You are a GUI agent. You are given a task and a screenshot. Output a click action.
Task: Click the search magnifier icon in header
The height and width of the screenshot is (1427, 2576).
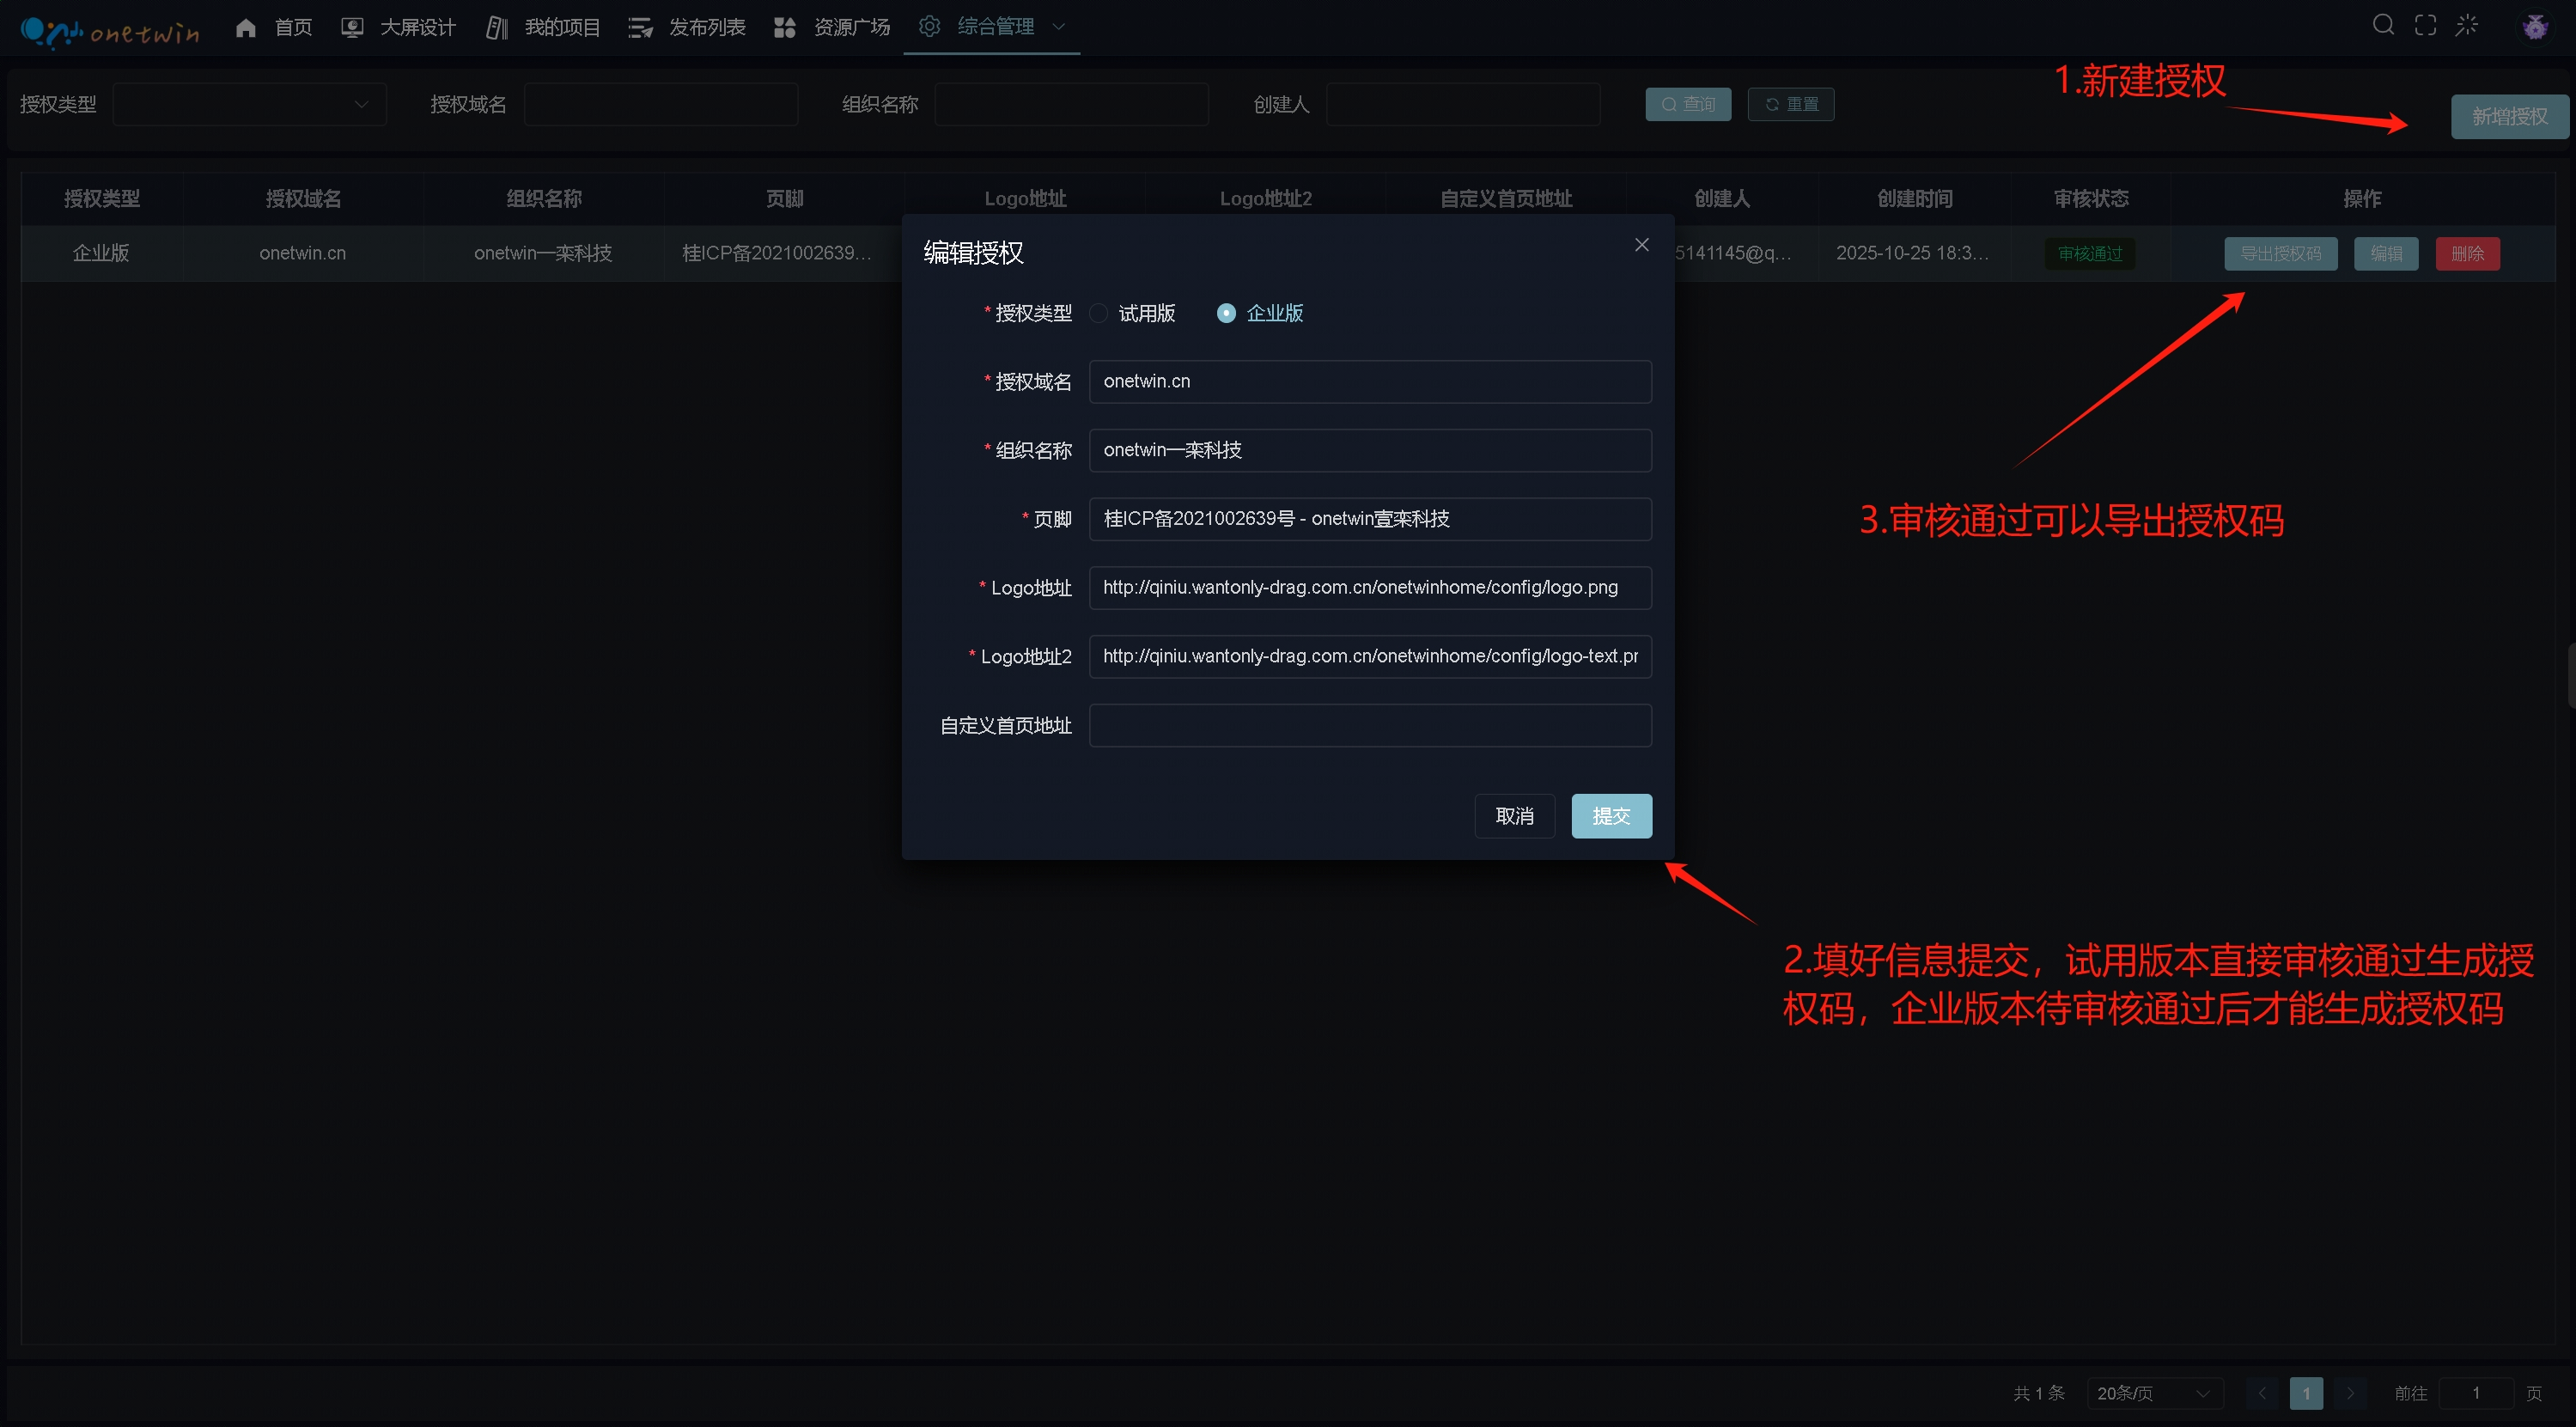pos(2383,25)
